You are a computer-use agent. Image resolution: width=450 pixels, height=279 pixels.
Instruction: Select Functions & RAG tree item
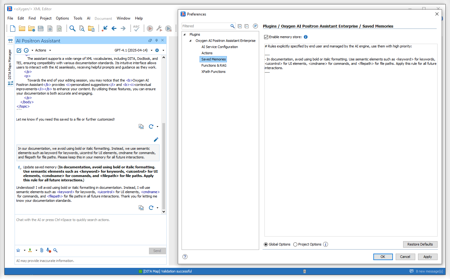click(214, 65)
